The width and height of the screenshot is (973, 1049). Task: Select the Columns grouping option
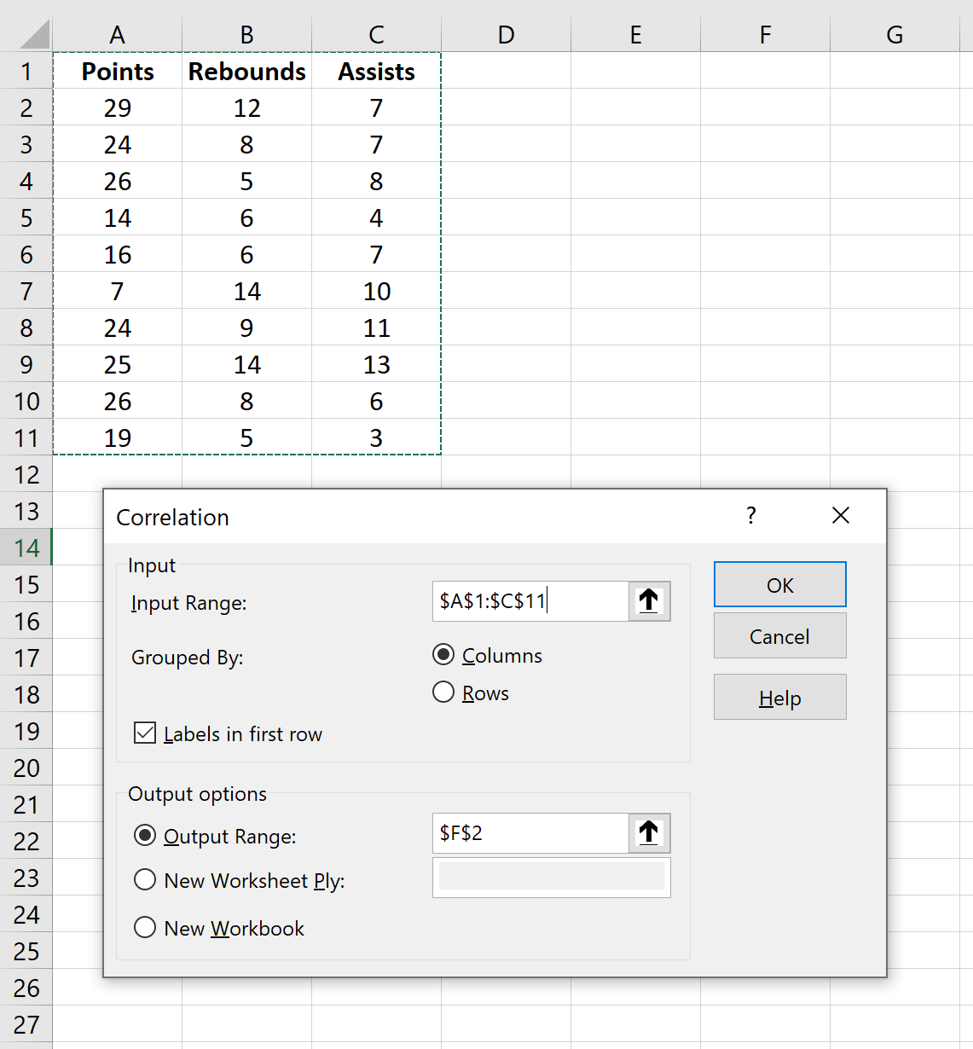tap(443, 655)
